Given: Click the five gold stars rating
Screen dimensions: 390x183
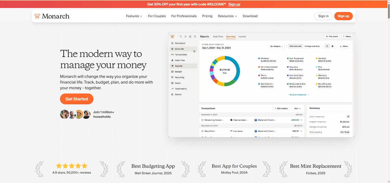Looking at the screenshot, I should [x=72, y=166].
